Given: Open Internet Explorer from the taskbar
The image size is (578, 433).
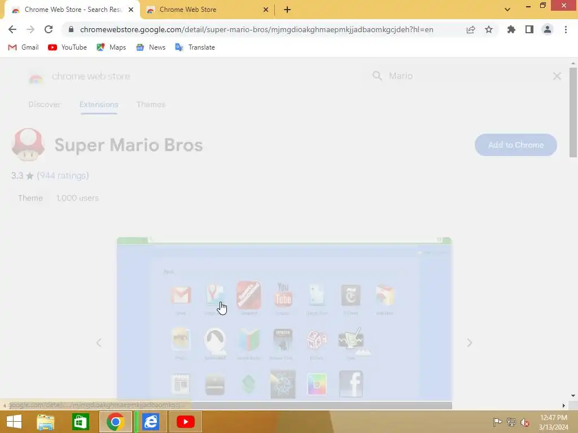Looking at the screenshot, I should (151, 422).
